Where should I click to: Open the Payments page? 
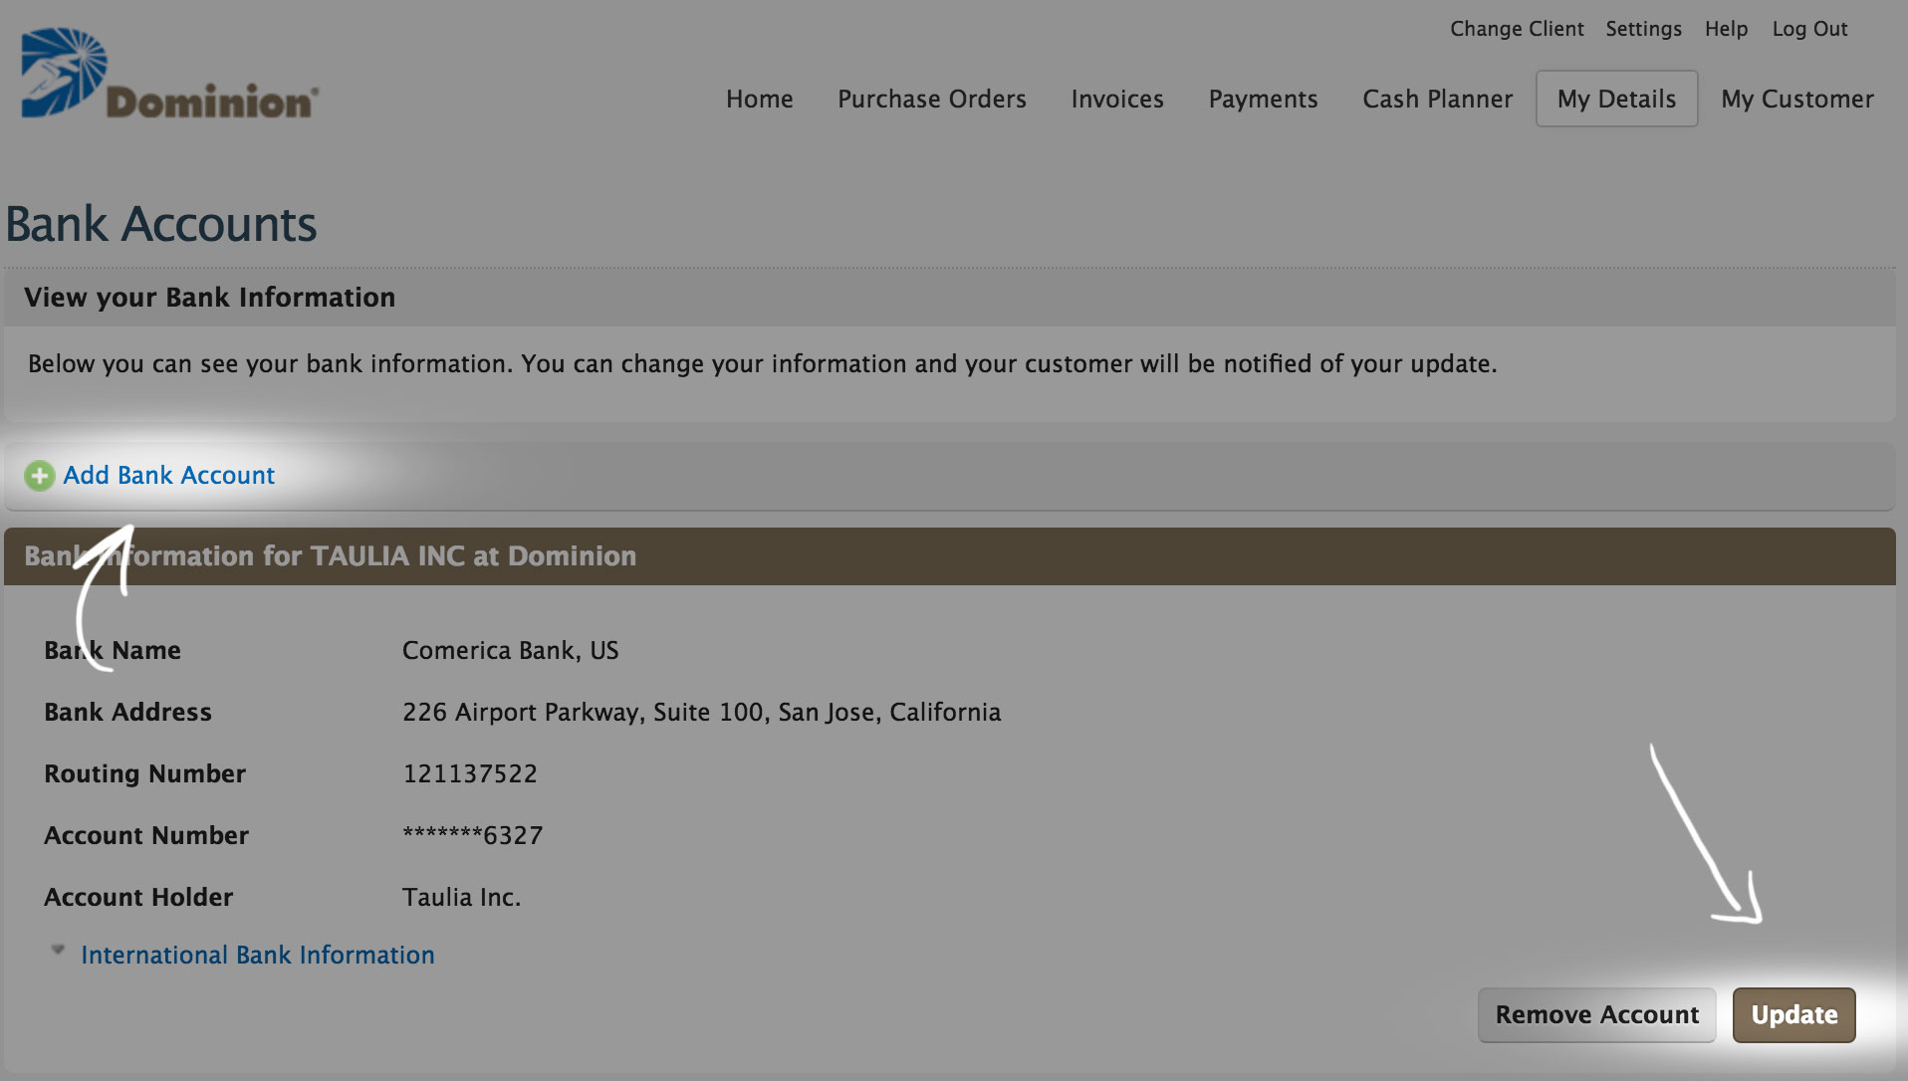pos(1263,99)
